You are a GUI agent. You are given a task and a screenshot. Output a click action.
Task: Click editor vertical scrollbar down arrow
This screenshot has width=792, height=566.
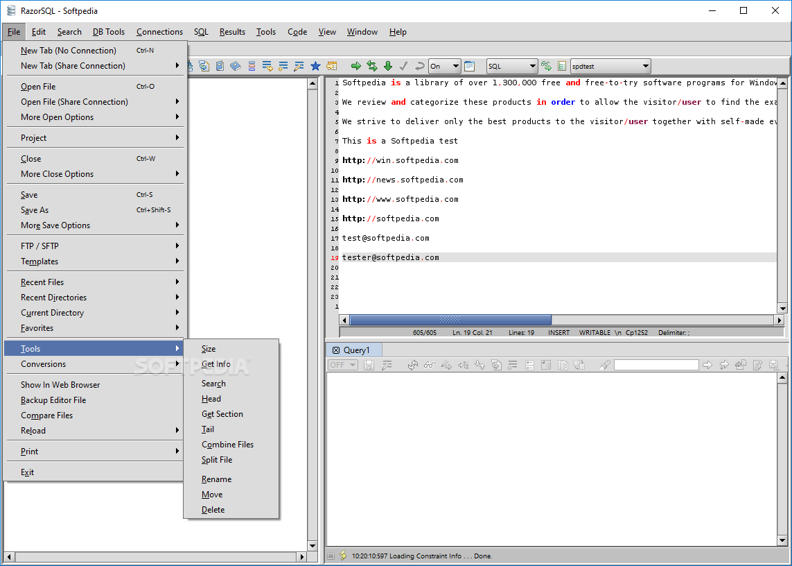click(x=782, y=308)
